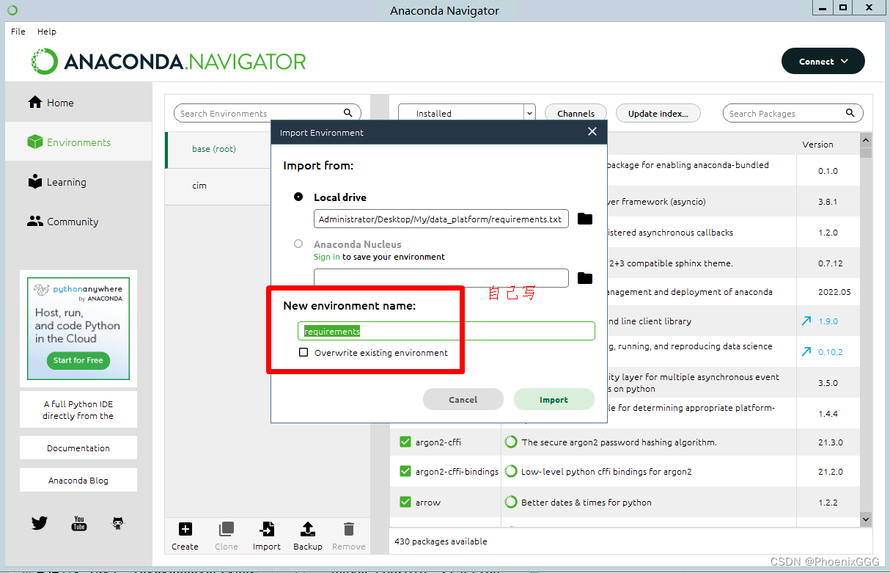
Task: Open the Help menu
Action: pos(47,32)
